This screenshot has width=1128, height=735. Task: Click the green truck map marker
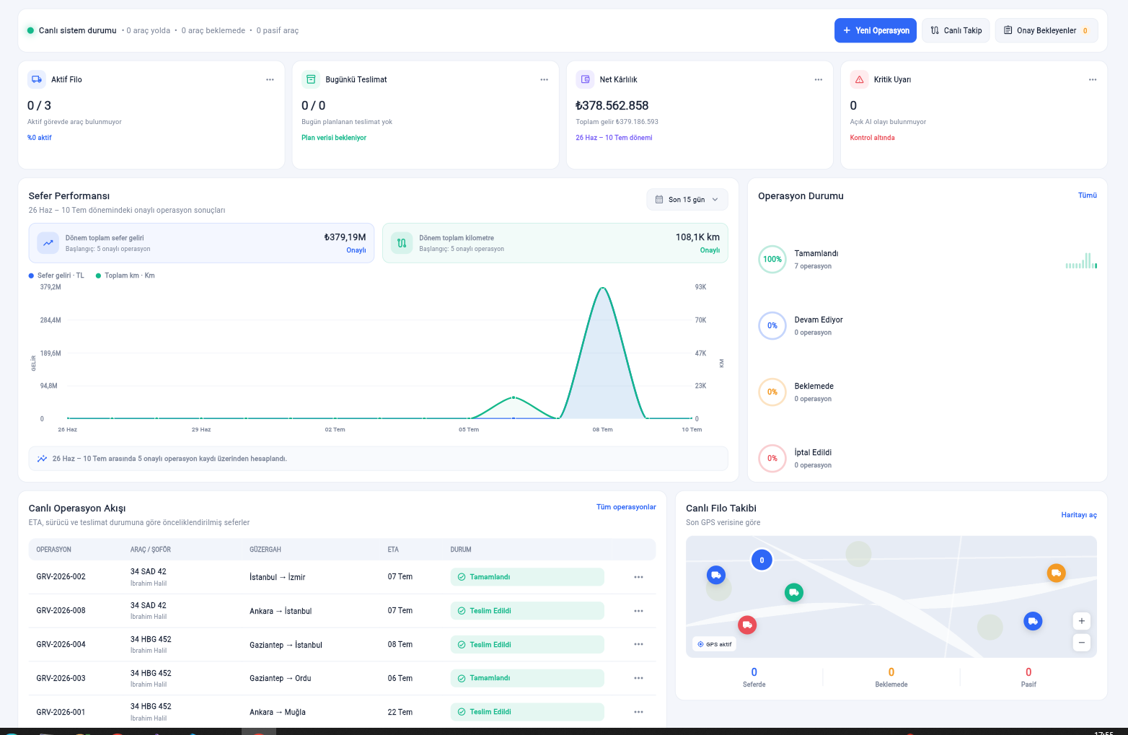pyautogui.click(x=794, y=593)
